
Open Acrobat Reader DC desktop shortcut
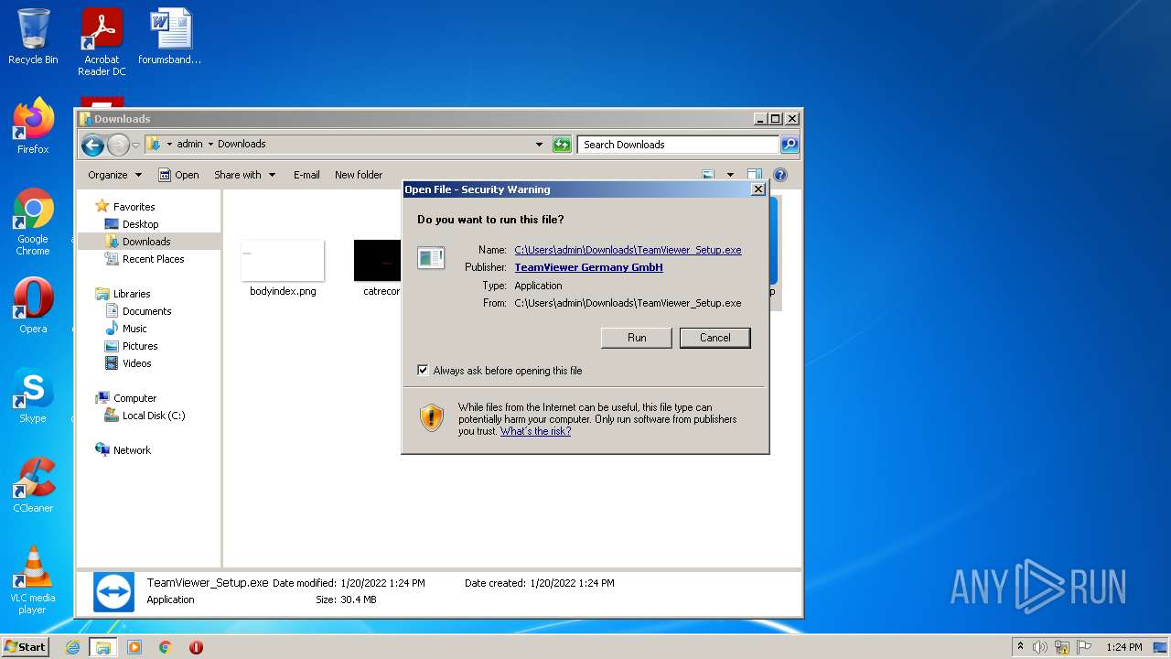[102, 42]
